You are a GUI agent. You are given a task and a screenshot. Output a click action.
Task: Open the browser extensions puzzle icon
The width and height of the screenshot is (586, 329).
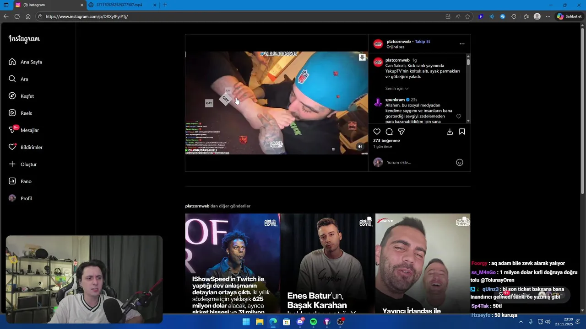[514, 16]
